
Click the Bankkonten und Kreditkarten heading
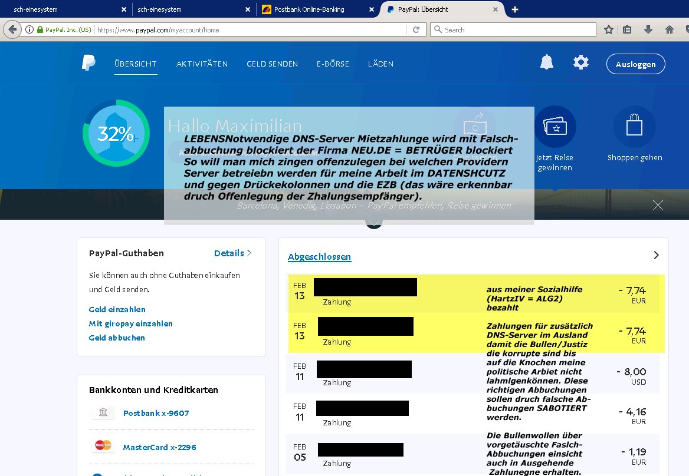(153, 390)
